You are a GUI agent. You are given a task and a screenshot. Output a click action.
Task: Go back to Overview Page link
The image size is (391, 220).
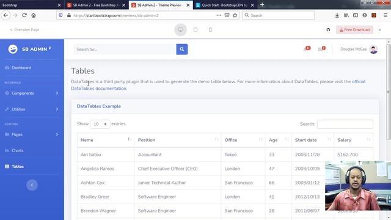(24, 30)
